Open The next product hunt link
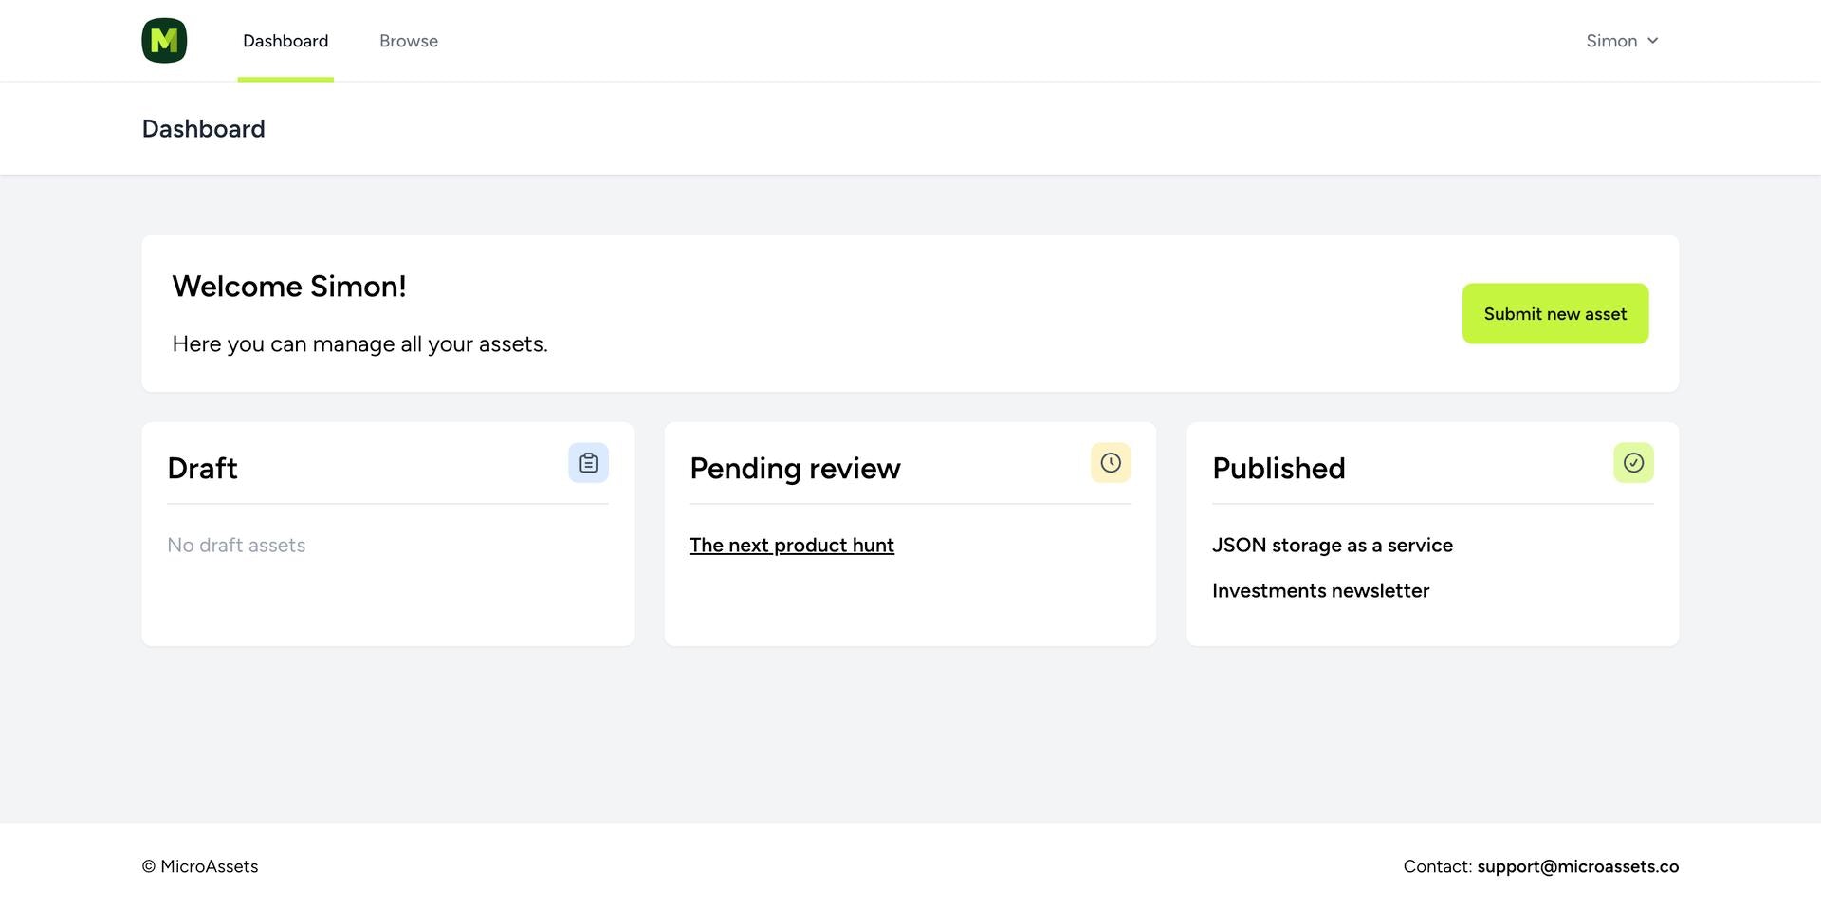1821x909 pixels. click(792, 546)
